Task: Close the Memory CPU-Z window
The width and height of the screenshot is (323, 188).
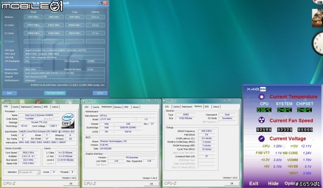Action: coord(236,100)
